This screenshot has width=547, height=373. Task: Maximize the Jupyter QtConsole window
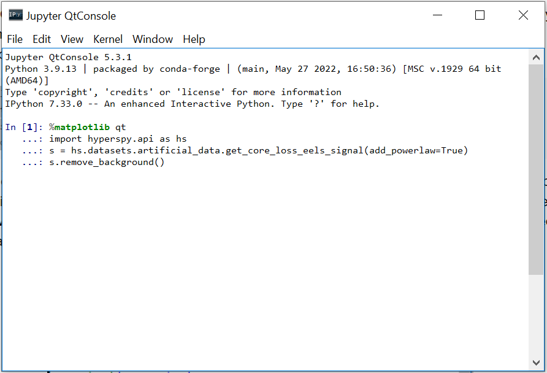coord(480,15)
